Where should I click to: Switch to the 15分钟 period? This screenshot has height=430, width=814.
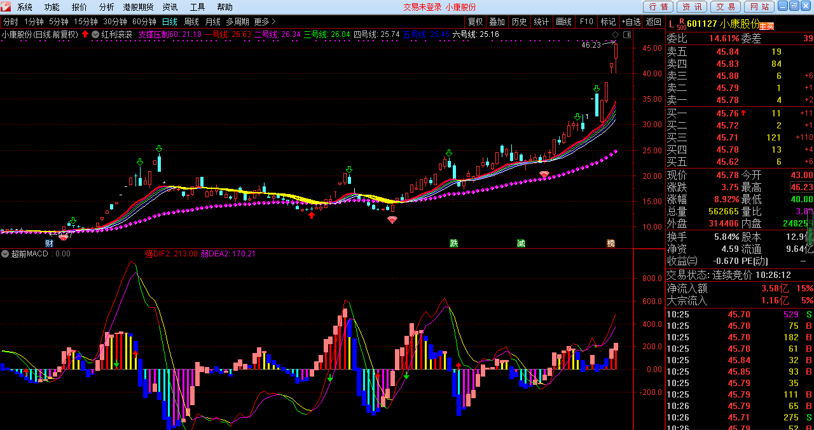(x=86, y=22)
